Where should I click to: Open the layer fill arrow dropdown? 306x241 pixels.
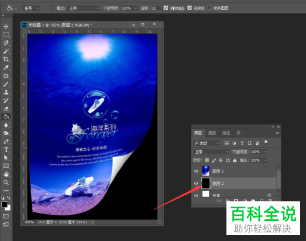click(x=264, y=160)
